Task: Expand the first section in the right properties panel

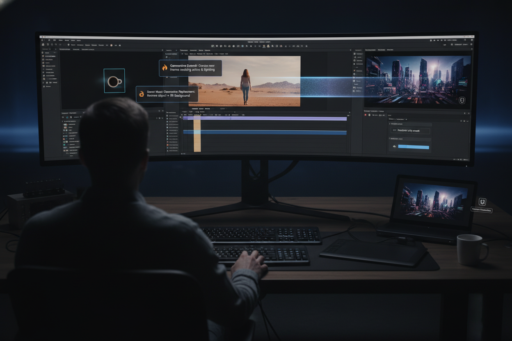Action: coord(390,123)
